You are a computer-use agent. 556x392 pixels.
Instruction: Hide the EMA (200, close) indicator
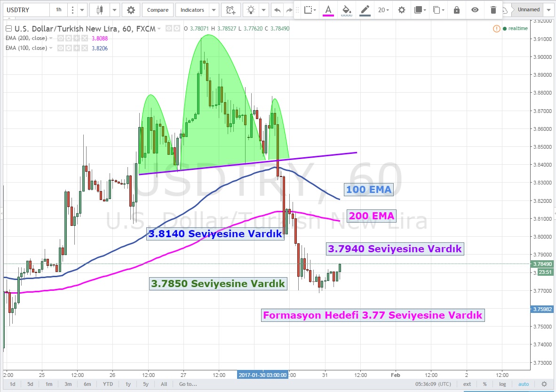click(x=61, y=38)
